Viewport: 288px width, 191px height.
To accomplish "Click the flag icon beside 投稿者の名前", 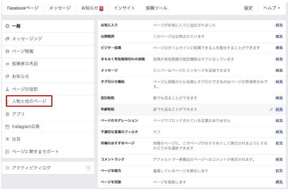I will pos(7,64).
